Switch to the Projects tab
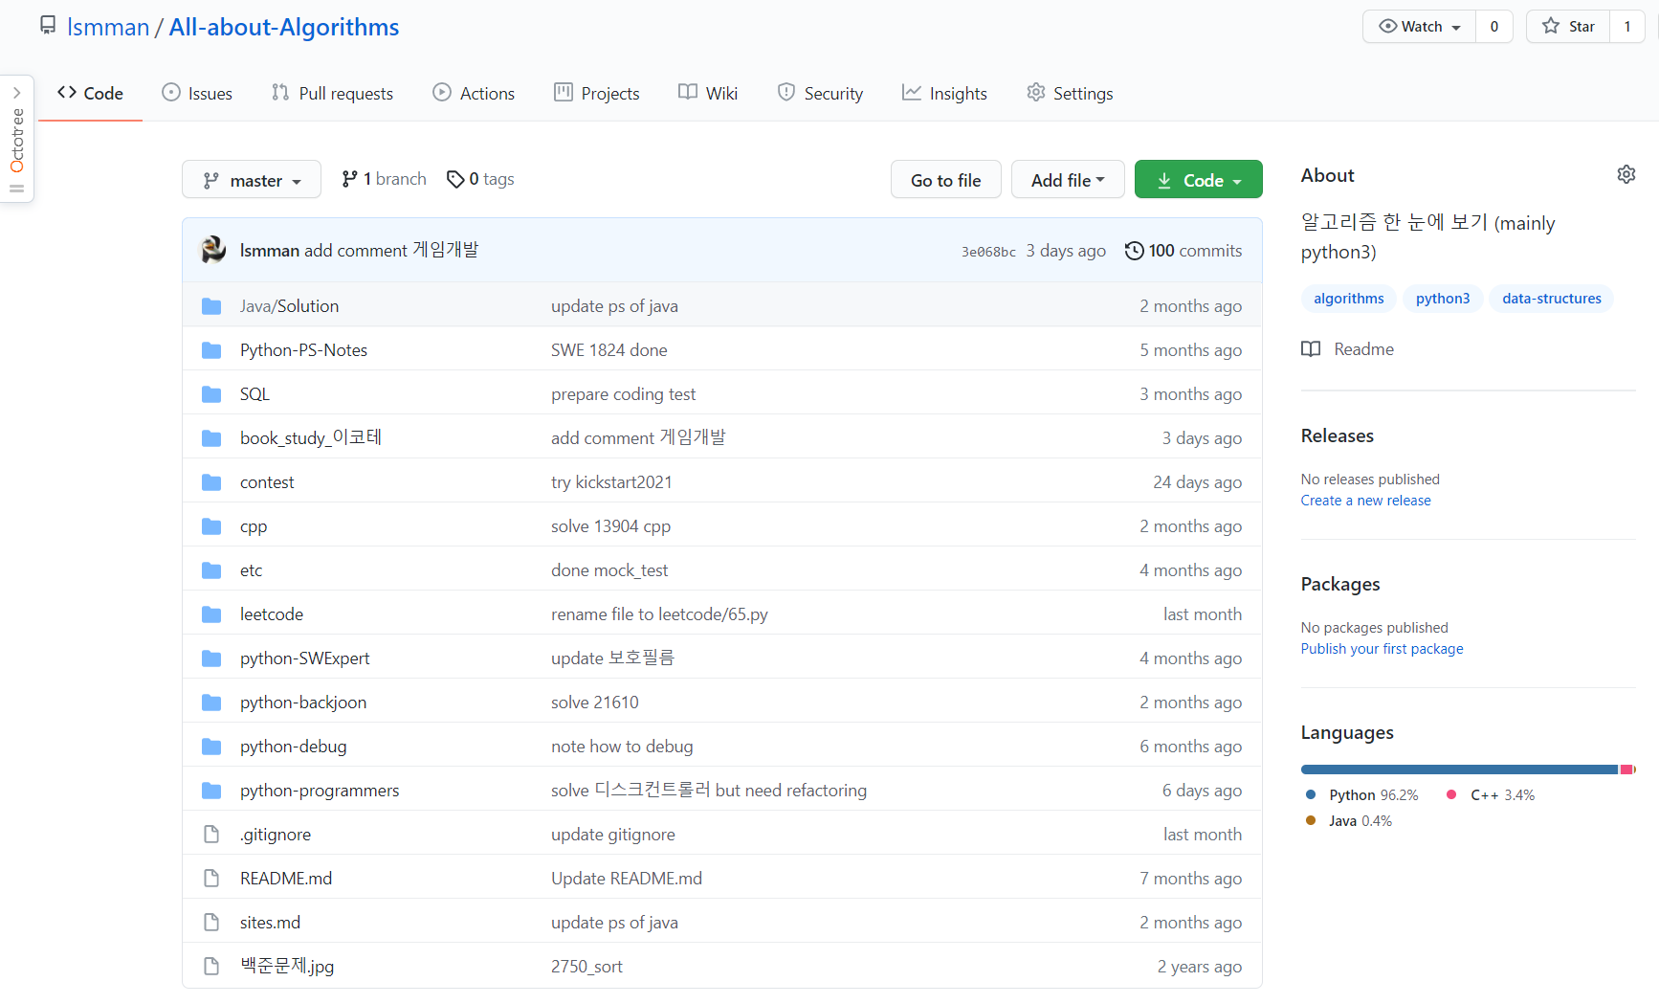 click(597, 93)
